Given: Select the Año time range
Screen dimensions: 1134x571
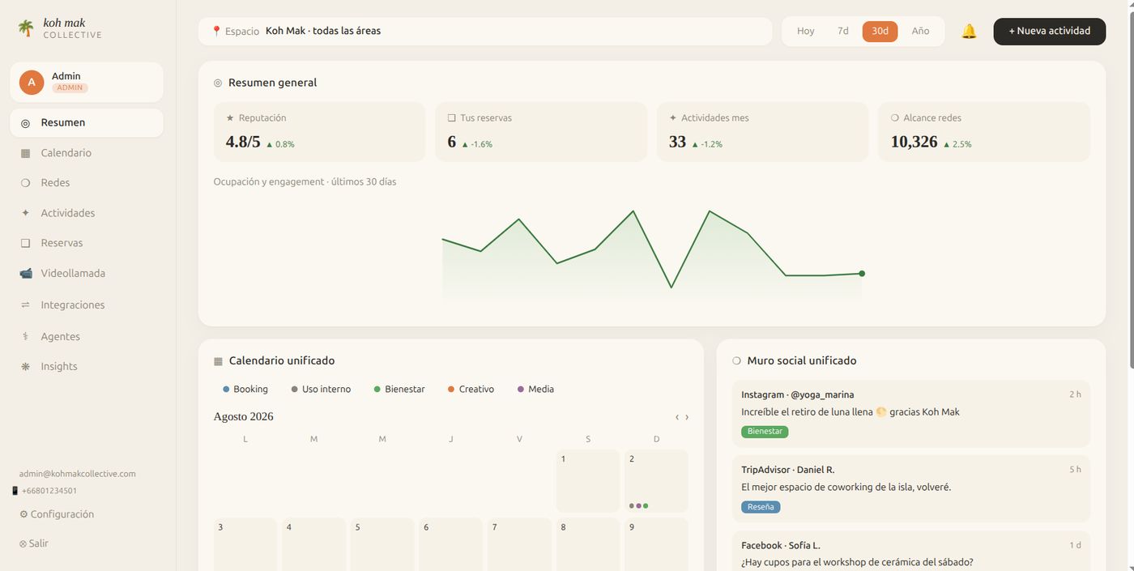Looking at the screenshot, I should [x=920, y=32].
